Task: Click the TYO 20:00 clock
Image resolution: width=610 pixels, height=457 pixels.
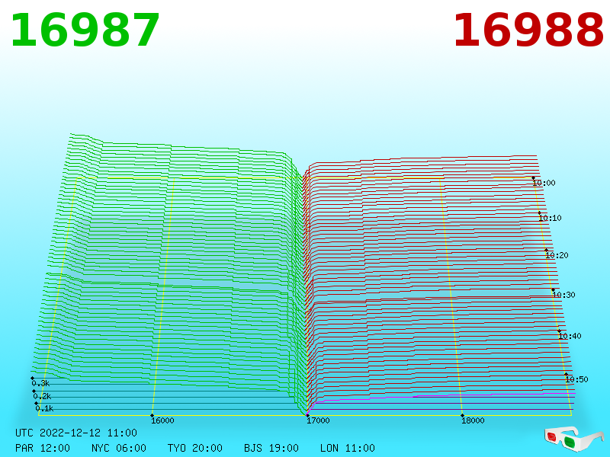Action: click(x=195, y=448)
